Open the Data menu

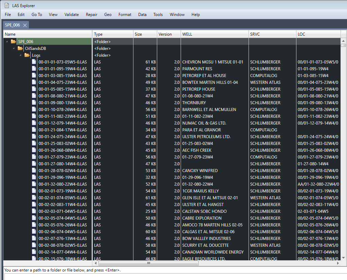(x=142, y=14)
